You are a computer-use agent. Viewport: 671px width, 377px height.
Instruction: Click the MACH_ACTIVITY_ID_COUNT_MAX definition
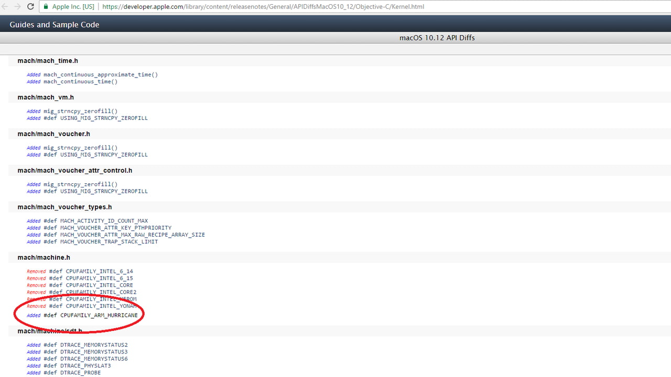tap(104, 221)
